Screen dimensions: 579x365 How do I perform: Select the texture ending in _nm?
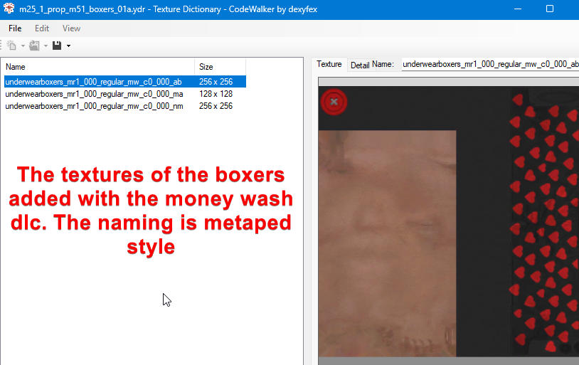coord(94,106)
